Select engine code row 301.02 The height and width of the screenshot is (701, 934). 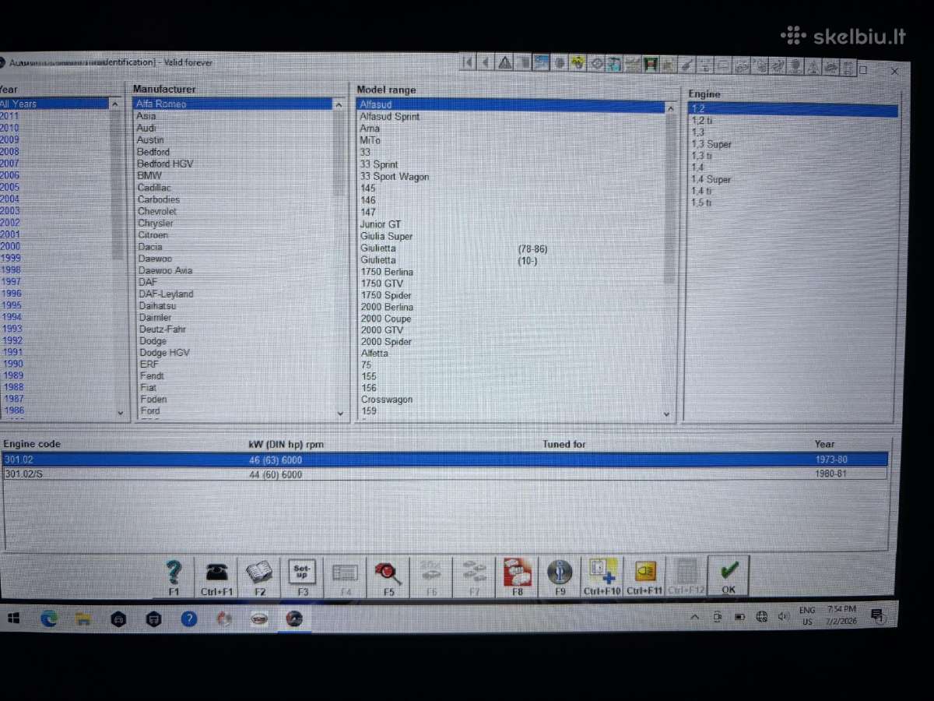tap(444, 460)
